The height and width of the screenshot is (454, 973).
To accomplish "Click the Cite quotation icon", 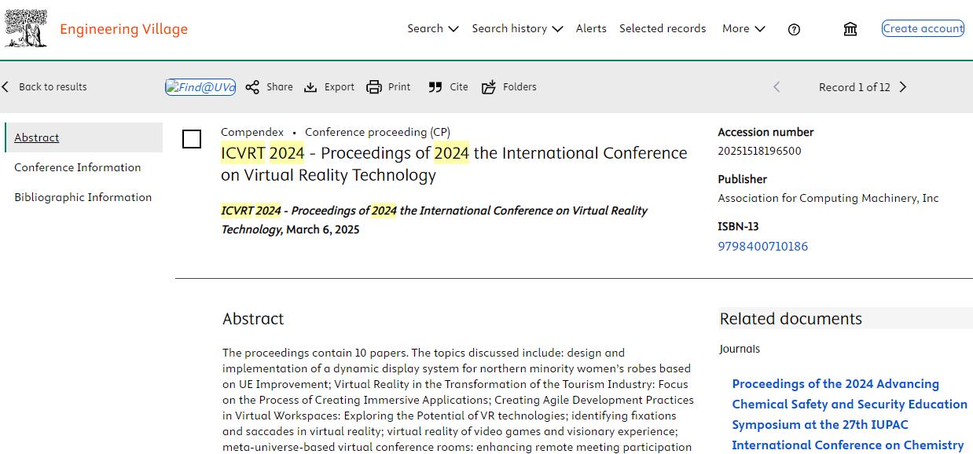I will [435, 87].
